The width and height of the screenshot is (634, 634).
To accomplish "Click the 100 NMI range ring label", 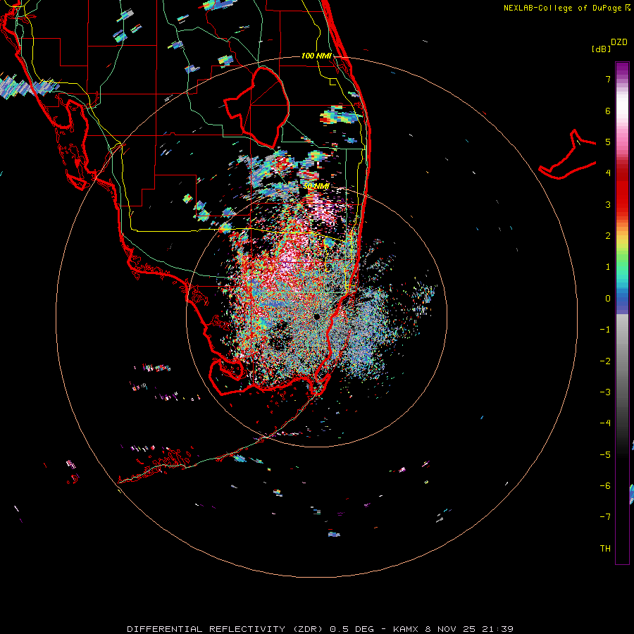I will point(316,56).
